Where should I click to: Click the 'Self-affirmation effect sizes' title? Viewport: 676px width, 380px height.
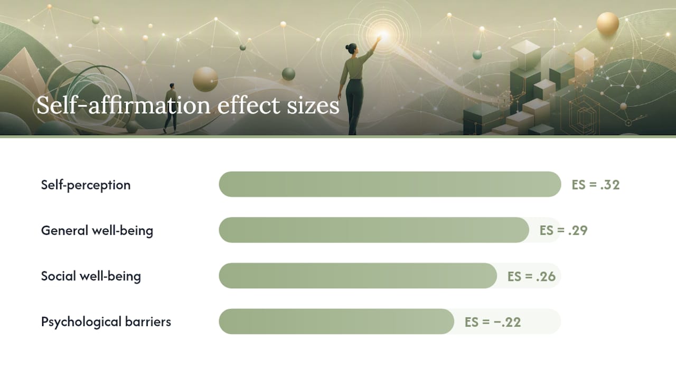pyautogui.click(x=187, y=106)
